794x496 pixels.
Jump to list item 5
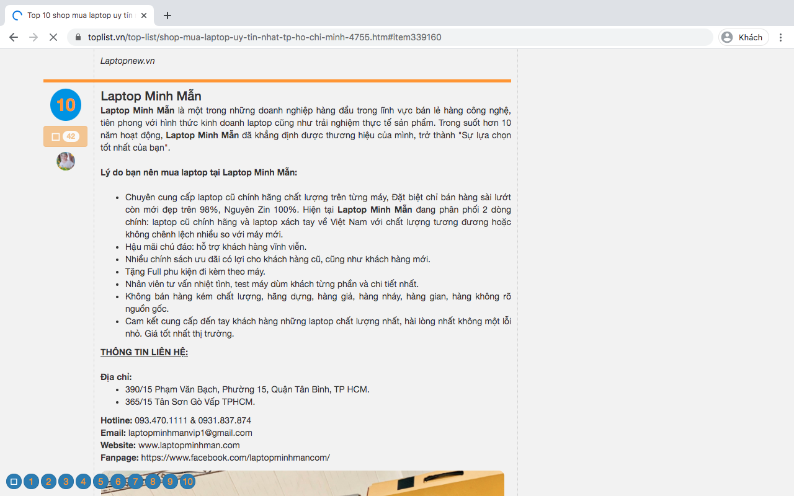(x=100, y=481)
